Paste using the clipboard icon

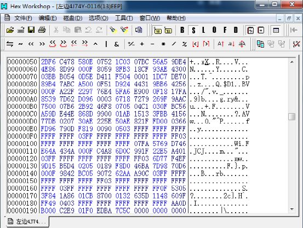tap(78, 30)
